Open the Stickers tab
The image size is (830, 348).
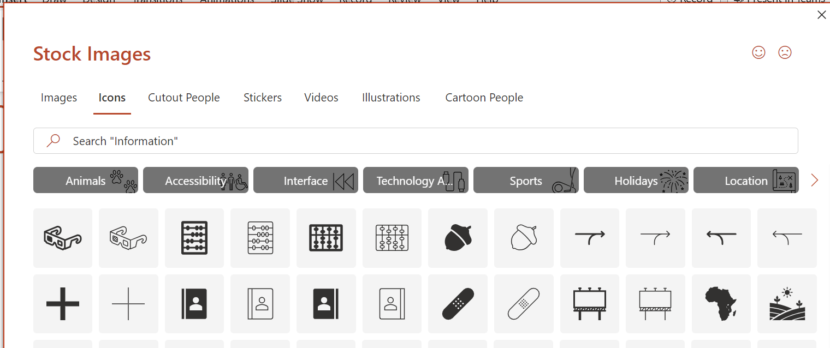tap(263, 98)
